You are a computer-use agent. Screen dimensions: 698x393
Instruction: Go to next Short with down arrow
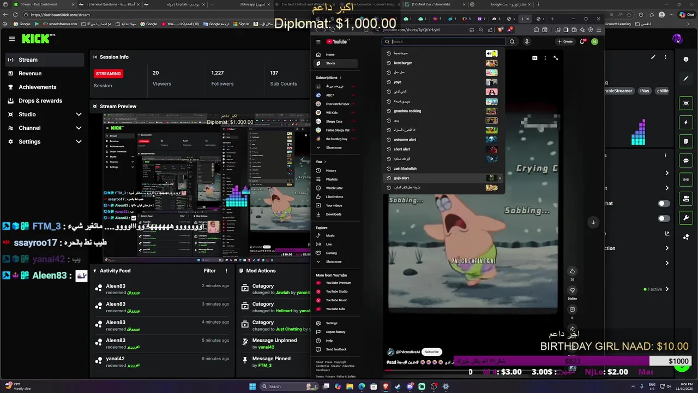tap(593, 222)
